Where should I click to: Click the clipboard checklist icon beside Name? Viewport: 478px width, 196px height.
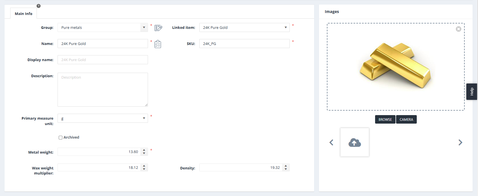point(158,44)
